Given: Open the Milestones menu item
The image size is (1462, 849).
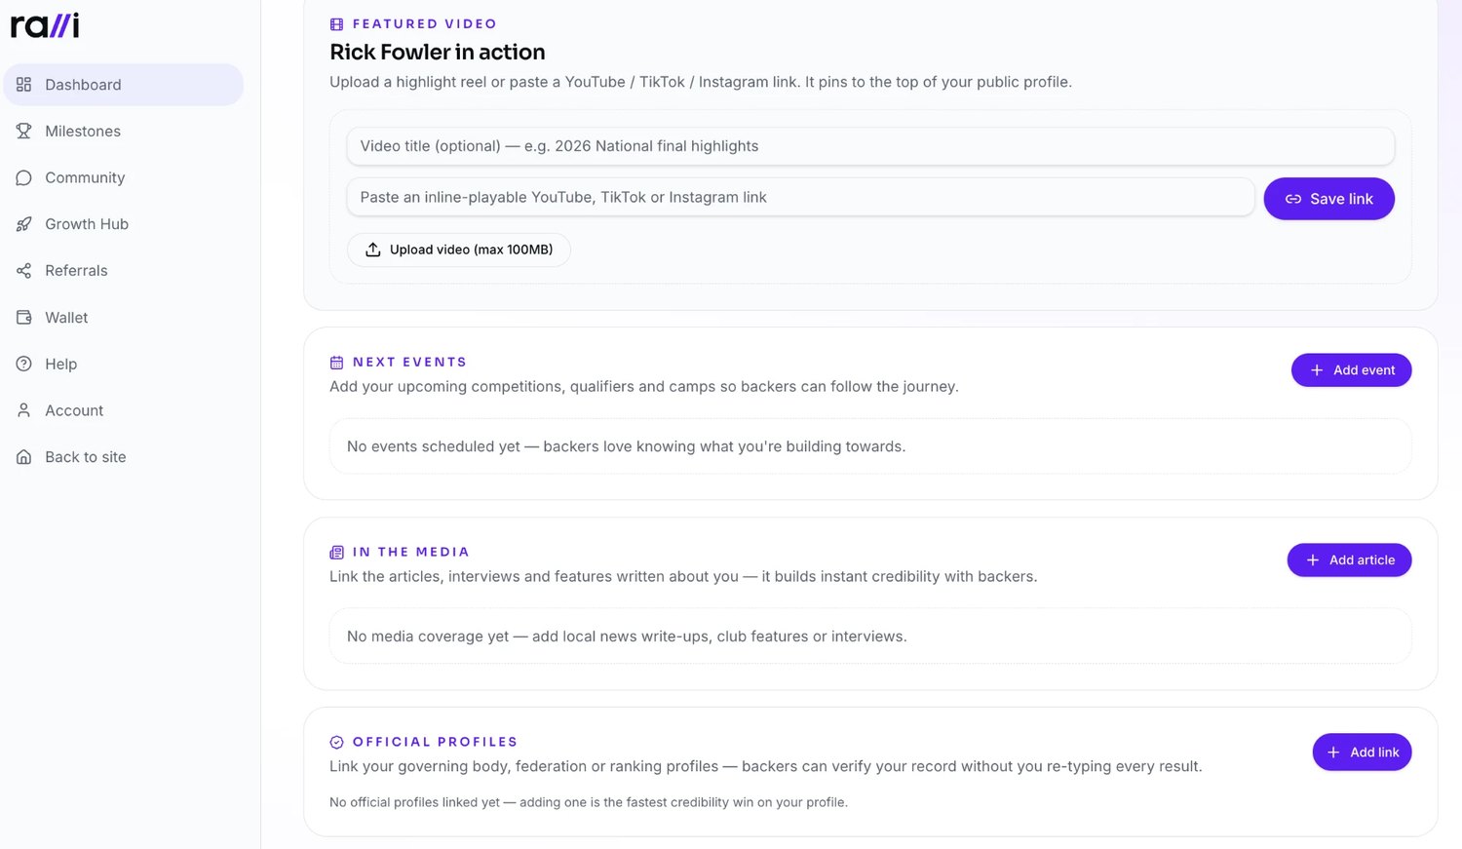Looking at the screenshot, I should coord(124,131).
